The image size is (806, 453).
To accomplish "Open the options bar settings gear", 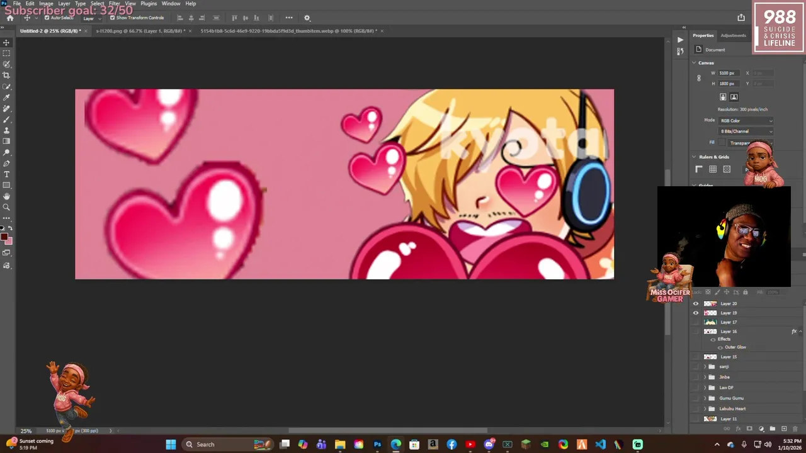I will pyautogui.click(x=307, y=18).
